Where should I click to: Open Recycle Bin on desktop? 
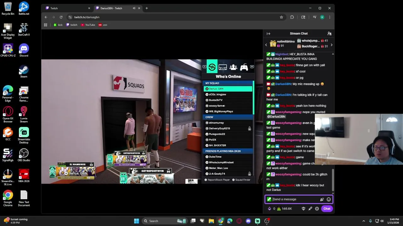8,9
